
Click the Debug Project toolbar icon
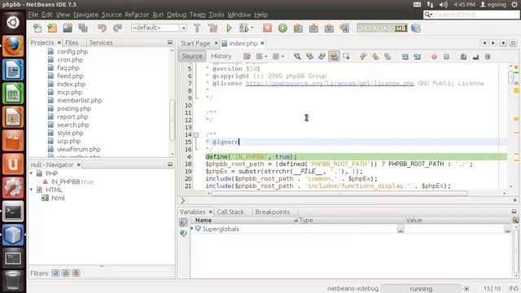(243, 28)
